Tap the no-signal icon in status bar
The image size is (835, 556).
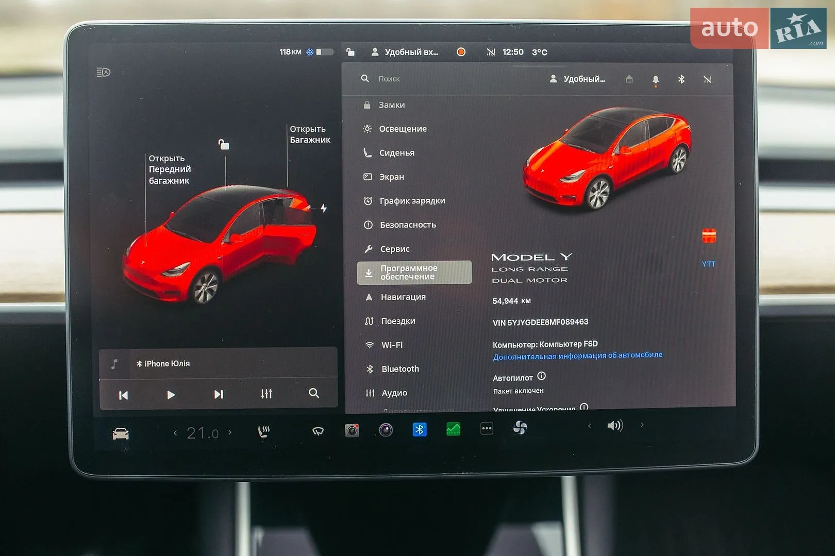[491, 52]
